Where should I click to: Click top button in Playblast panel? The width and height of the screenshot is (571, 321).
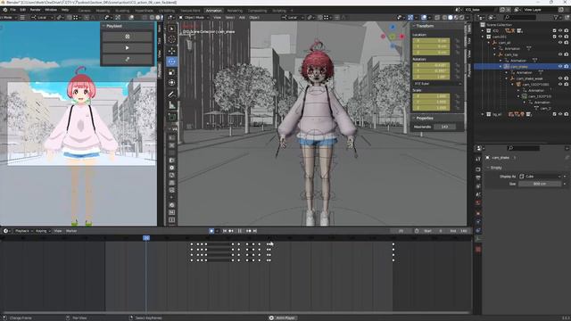click(x=127, y=37)
